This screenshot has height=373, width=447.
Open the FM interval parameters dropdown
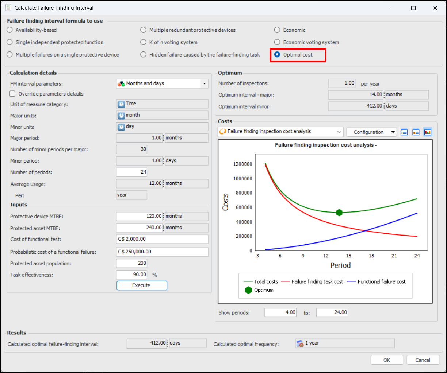(x=204, y=84)
